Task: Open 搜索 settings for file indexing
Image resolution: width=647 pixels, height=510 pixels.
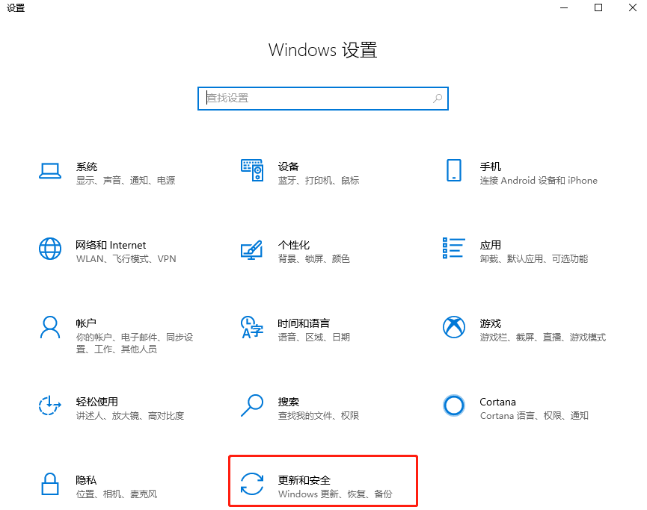Action: [x=288, y=408]
